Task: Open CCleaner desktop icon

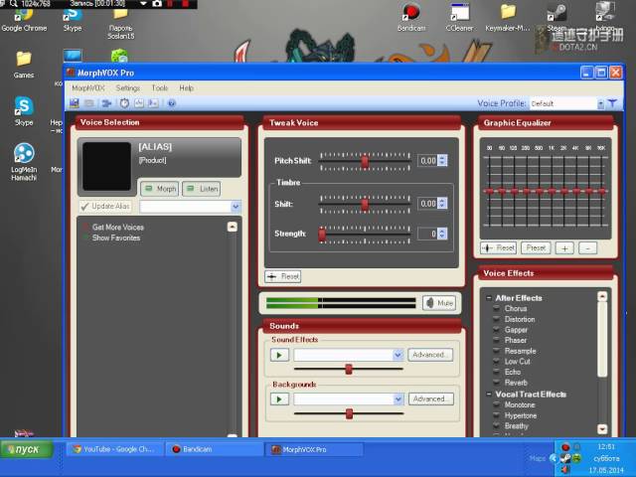Action: coord(459,14)
